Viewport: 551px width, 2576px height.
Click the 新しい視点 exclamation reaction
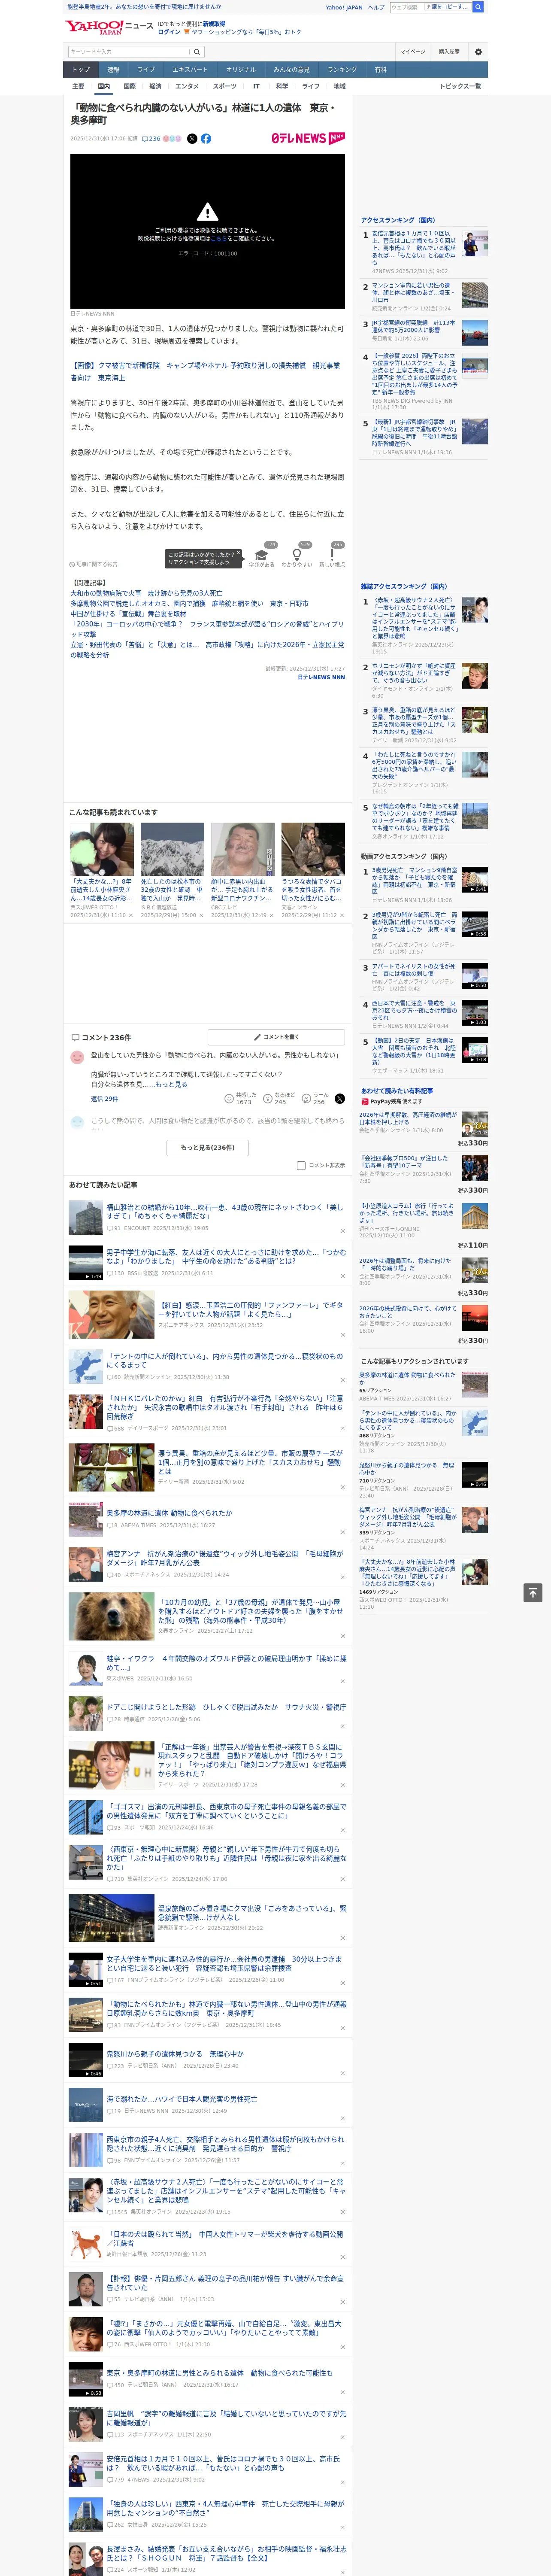(332, 556)
